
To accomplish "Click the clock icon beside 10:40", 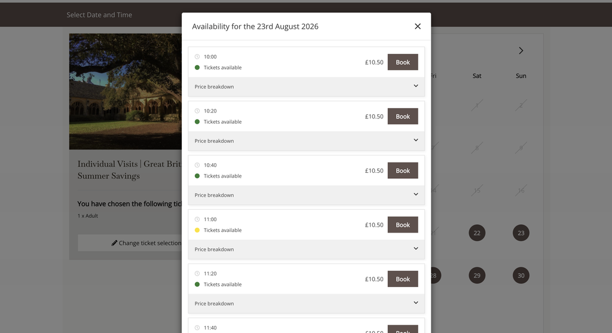I will click(x=197, y=165).
